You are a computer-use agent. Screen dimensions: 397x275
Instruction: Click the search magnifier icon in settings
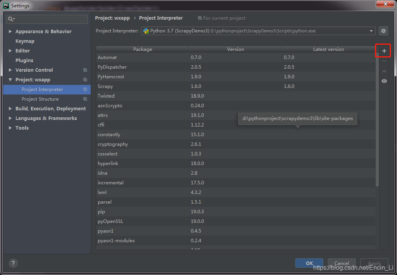(x=11, y=19)
